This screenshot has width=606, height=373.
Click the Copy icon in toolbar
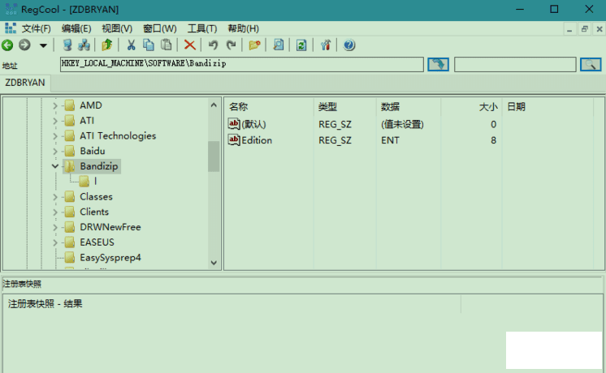point(149,45)
